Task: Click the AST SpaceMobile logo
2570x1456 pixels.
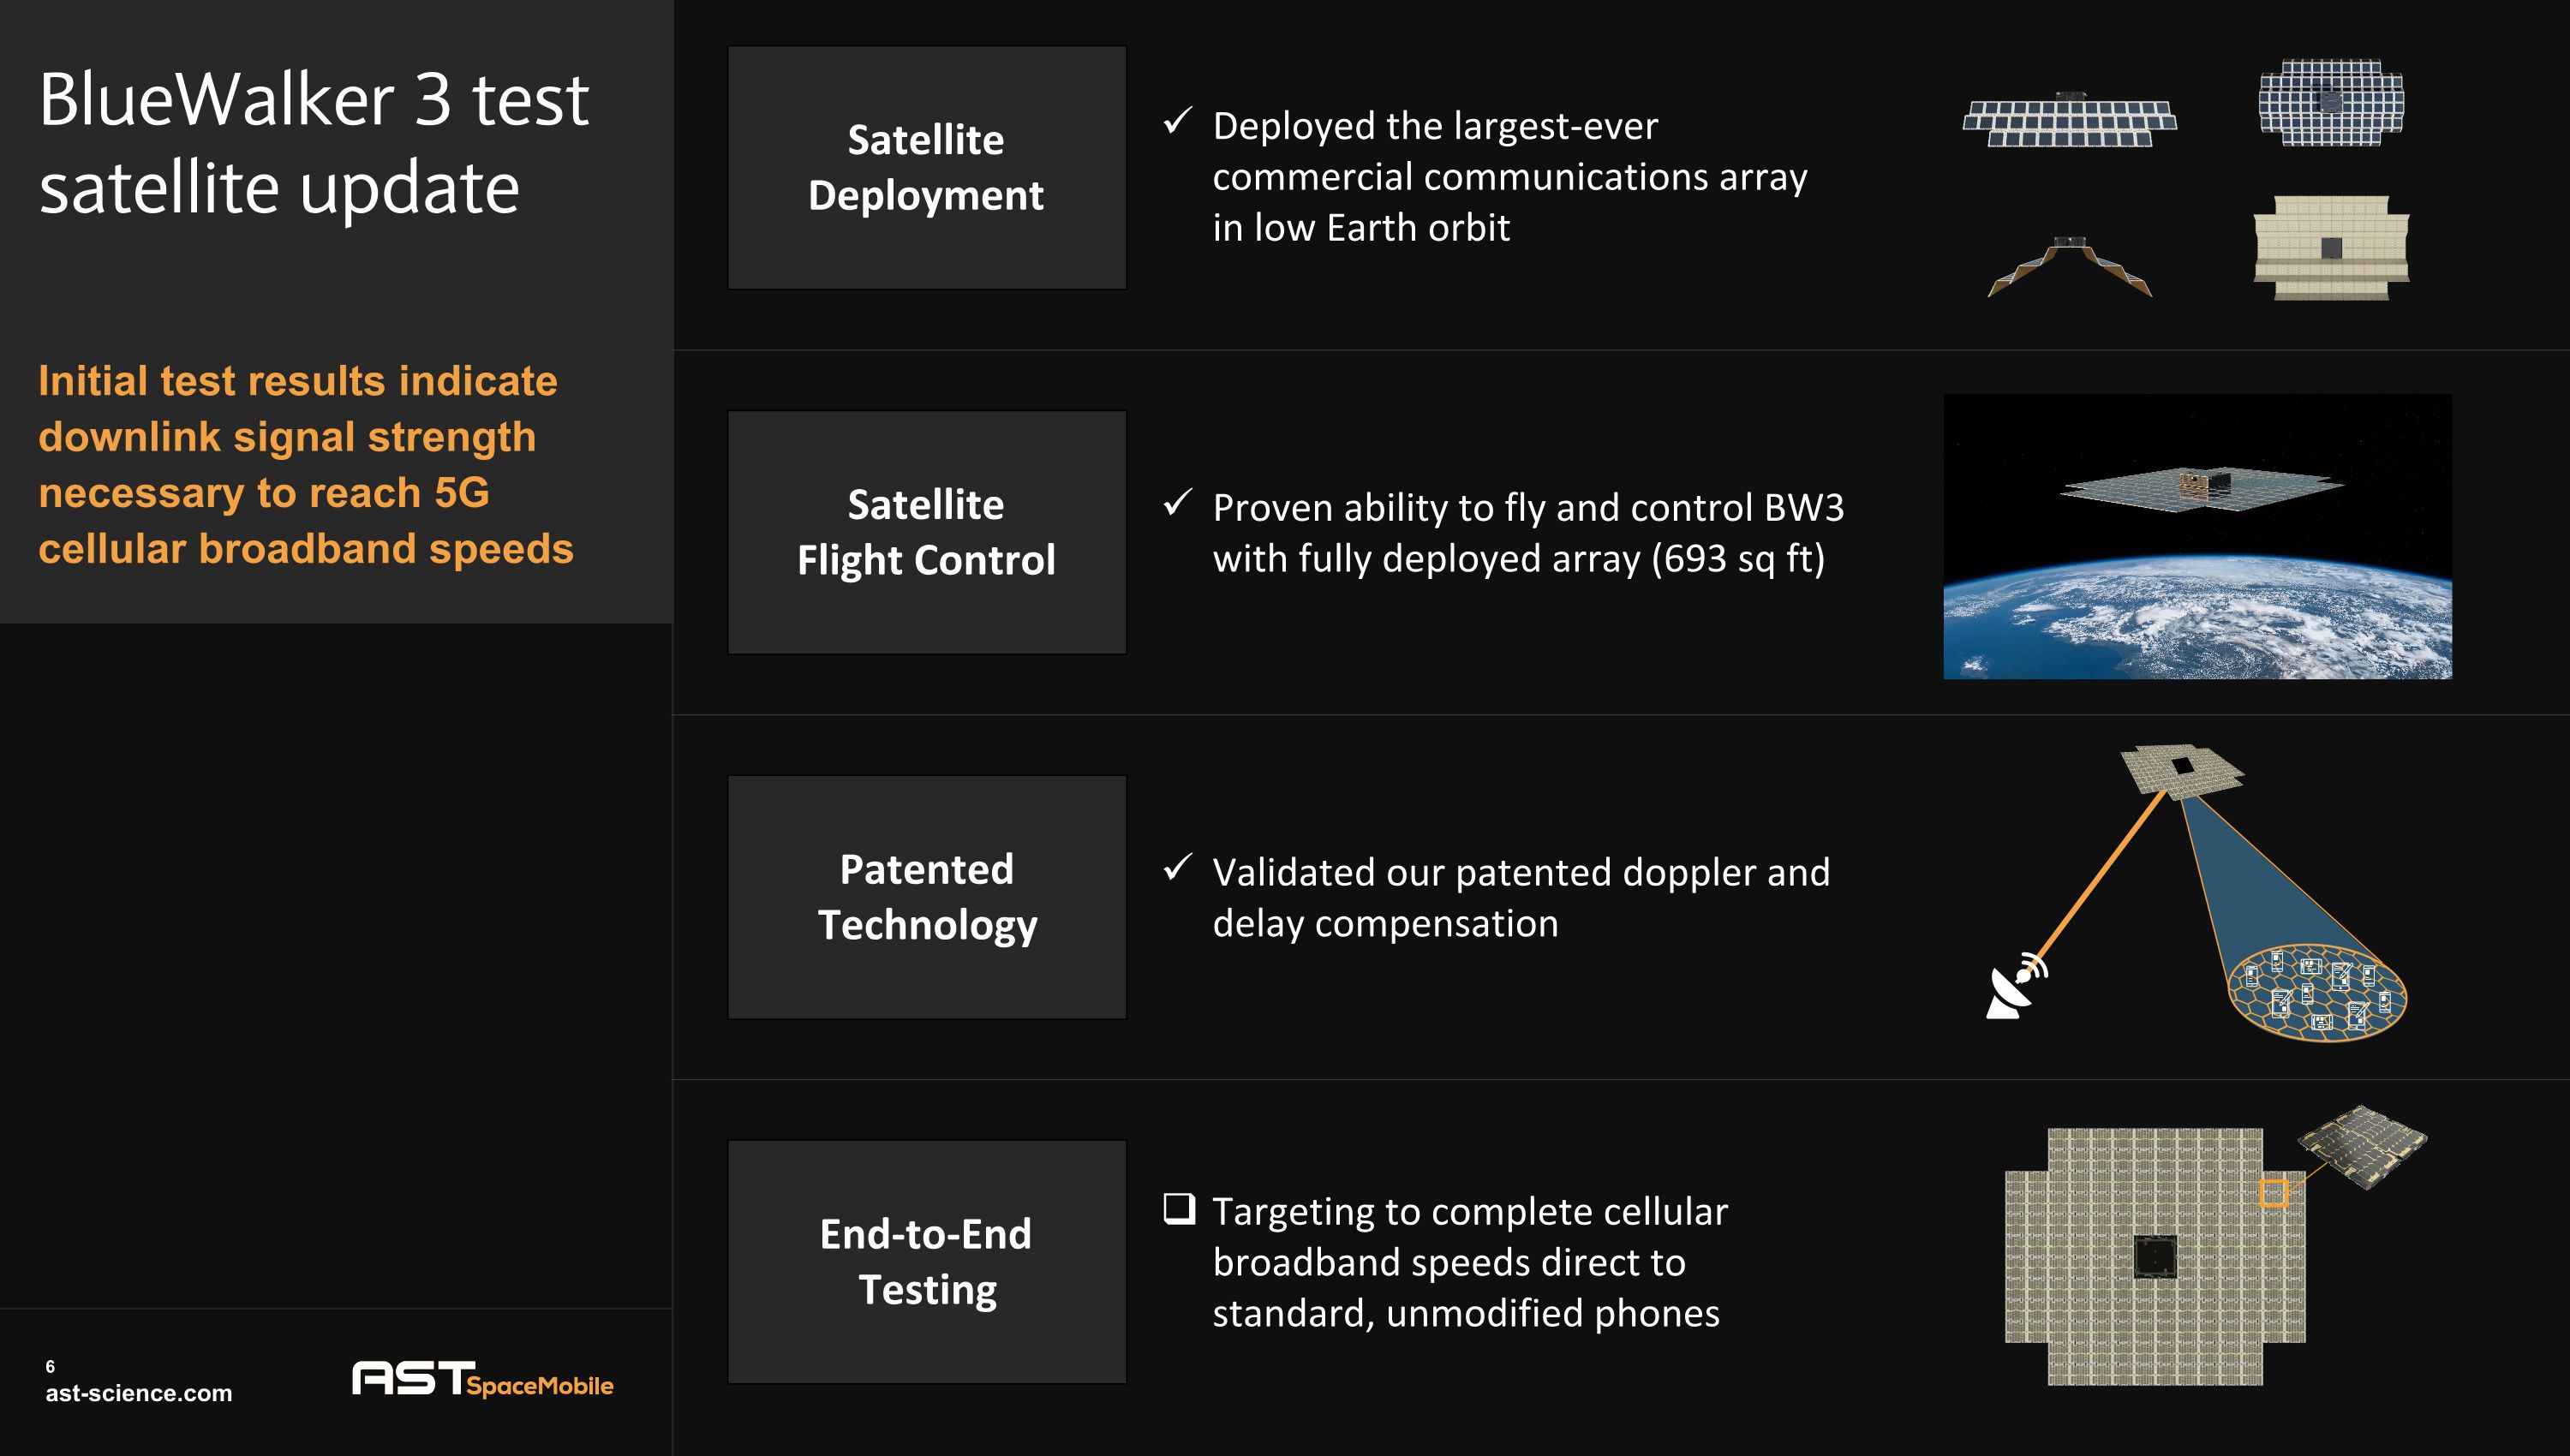Action: click(x=482, y=1379)
